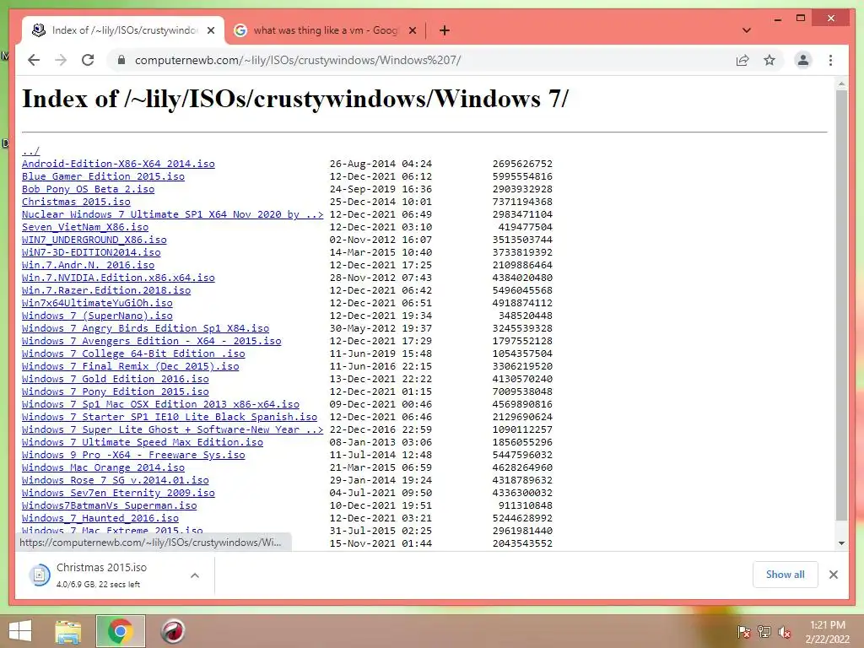This screenshot has width=864, height=648.
Task: Open Android-Edition-X86-X64_2014.iso link
Action: pyautogui.click(x=118, y=164)
